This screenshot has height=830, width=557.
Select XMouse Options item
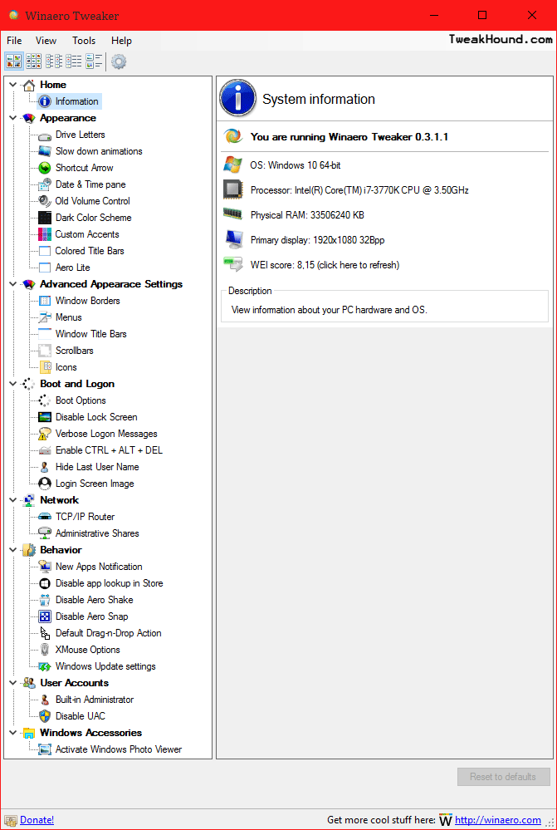coord(88,650)
